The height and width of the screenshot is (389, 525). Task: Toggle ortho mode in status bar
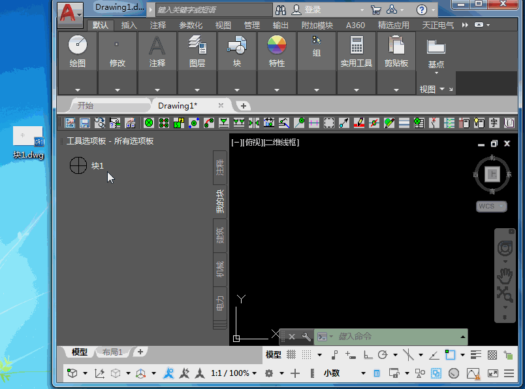pos(367,355)
